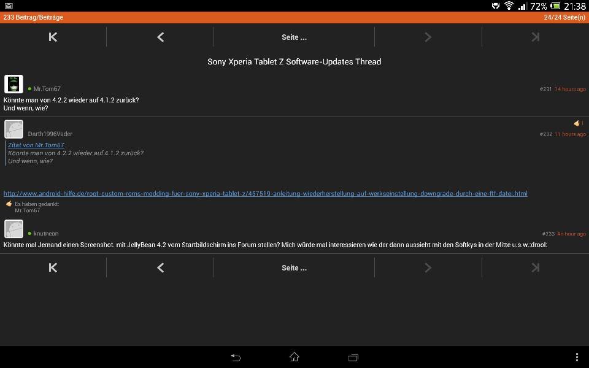589x368 pixels.
Task: Go to first page using bottom navigation arrow
Action: point(53,267)
